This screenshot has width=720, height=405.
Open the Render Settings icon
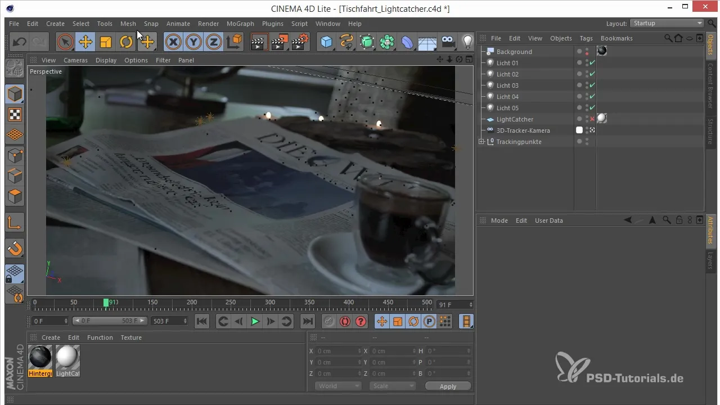tap(300, 42)
